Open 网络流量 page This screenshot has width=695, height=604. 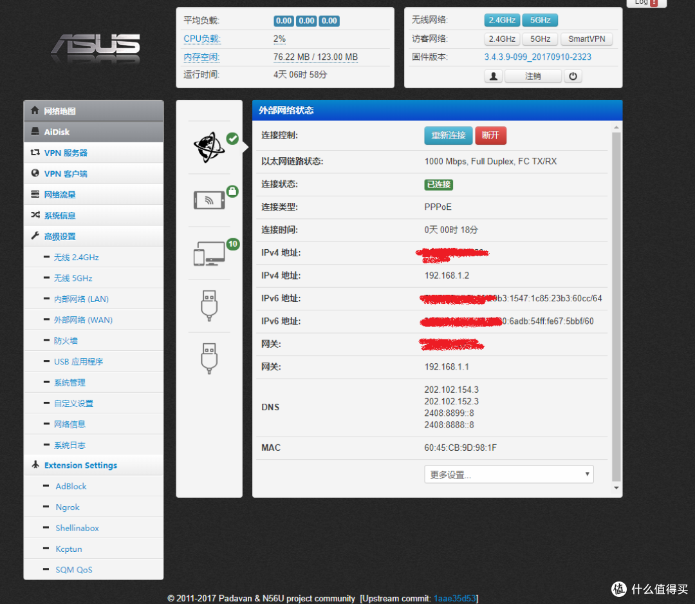pos(93,194)
